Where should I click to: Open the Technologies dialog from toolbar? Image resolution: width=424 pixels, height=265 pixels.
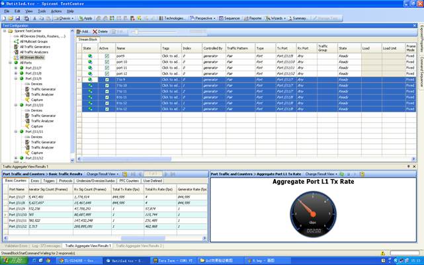(x=172, y=19)
